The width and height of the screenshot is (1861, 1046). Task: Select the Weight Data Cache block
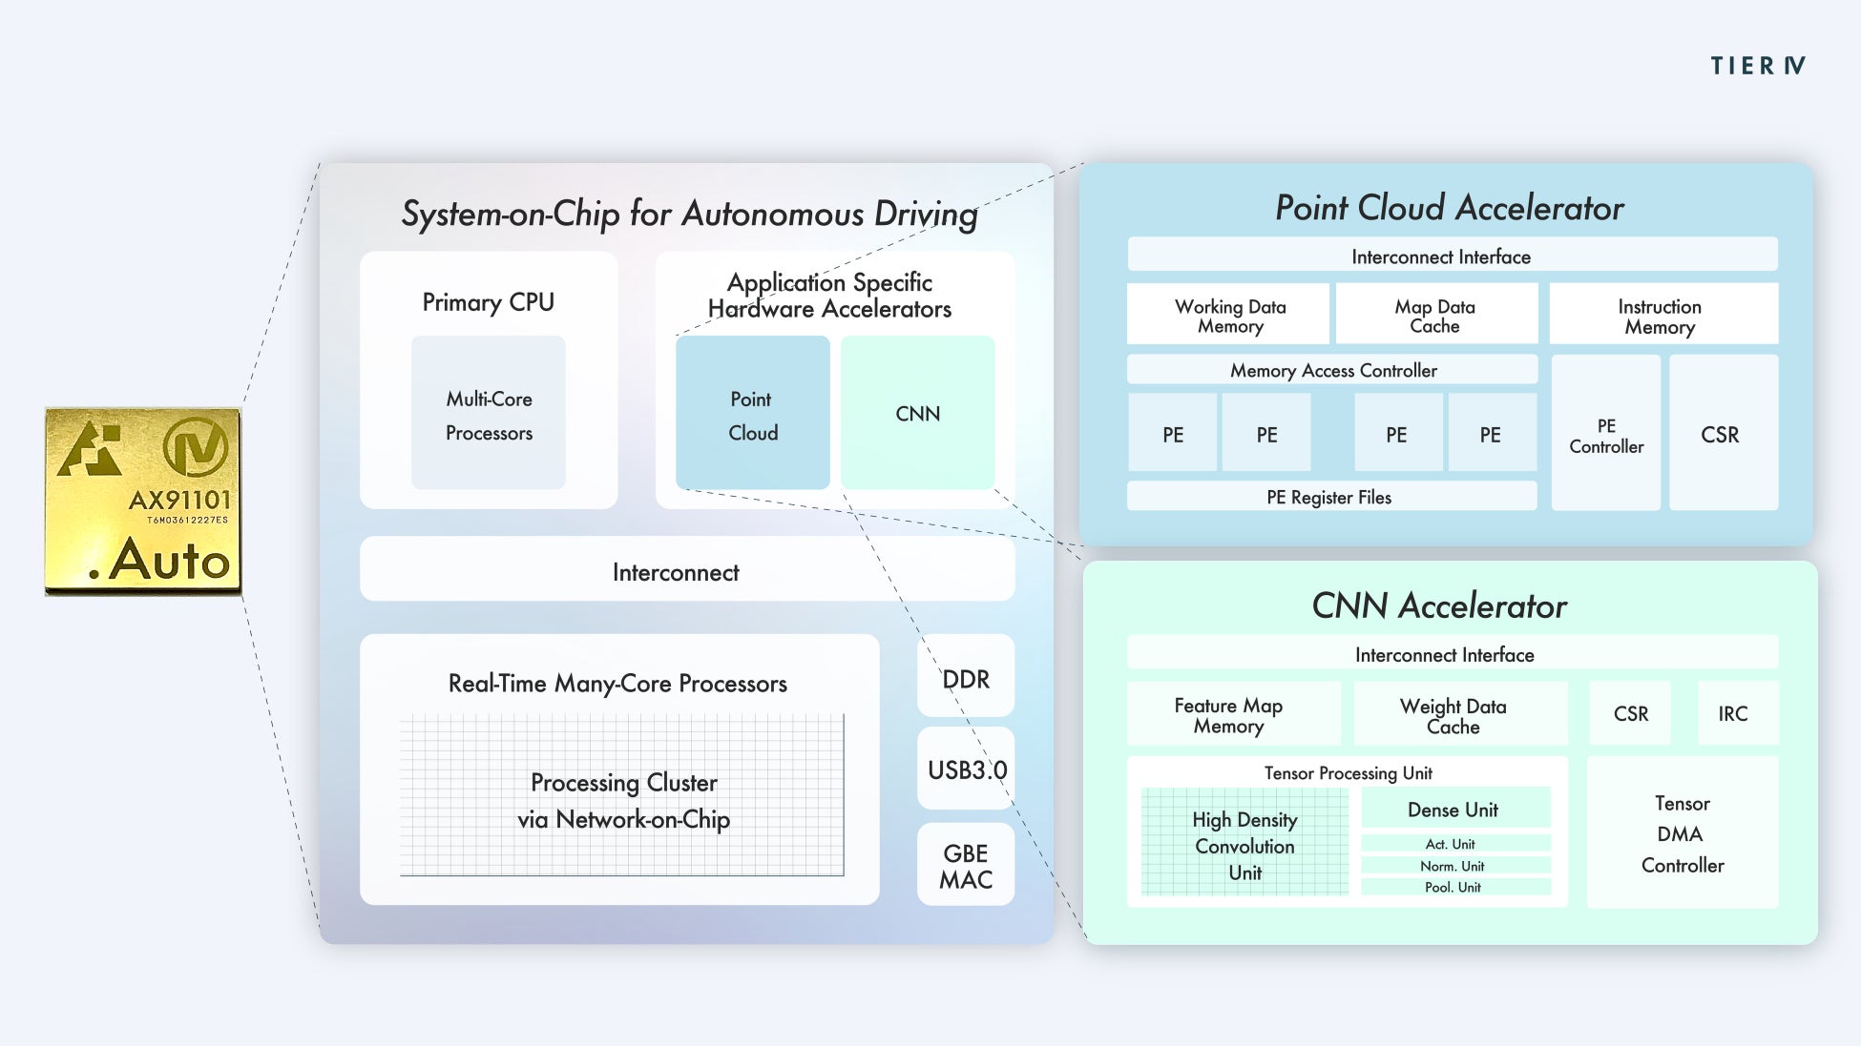click(1453, 715)
